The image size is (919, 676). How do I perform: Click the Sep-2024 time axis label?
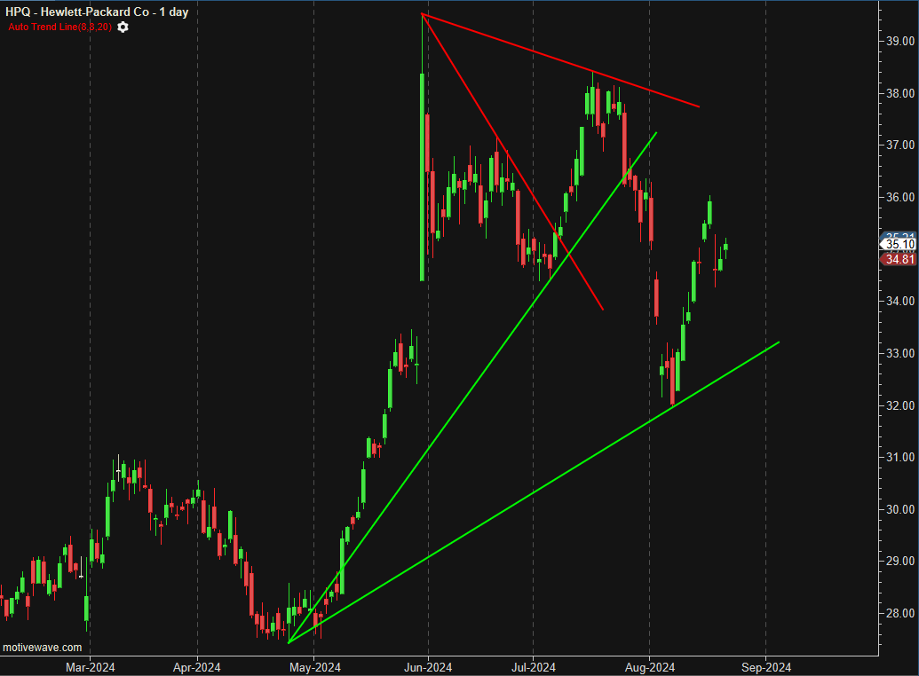(765, 667)
